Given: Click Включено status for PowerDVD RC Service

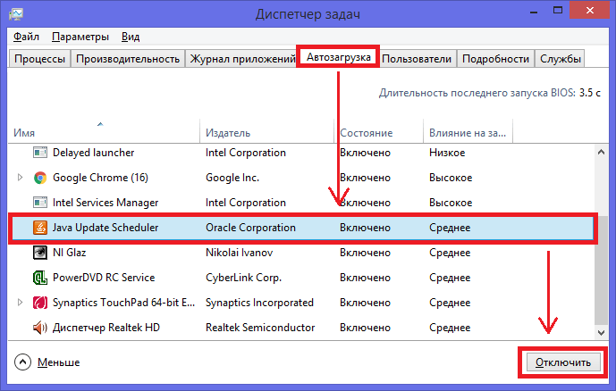Looking at the screenshot, I should pos(365,278).
